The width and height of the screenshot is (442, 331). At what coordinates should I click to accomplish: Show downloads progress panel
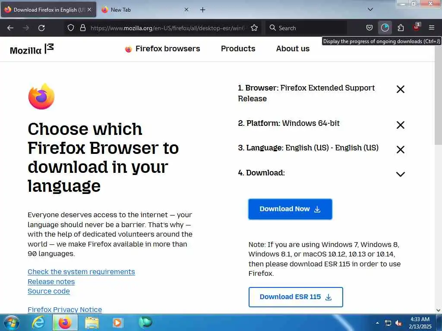385,28
